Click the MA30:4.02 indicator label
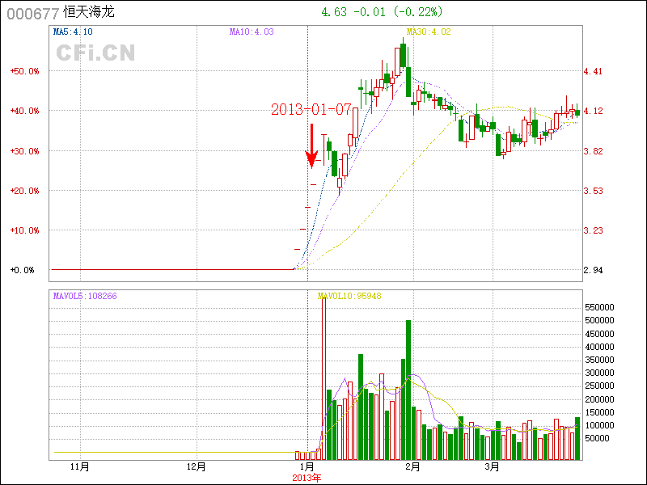 coord(428,32)
